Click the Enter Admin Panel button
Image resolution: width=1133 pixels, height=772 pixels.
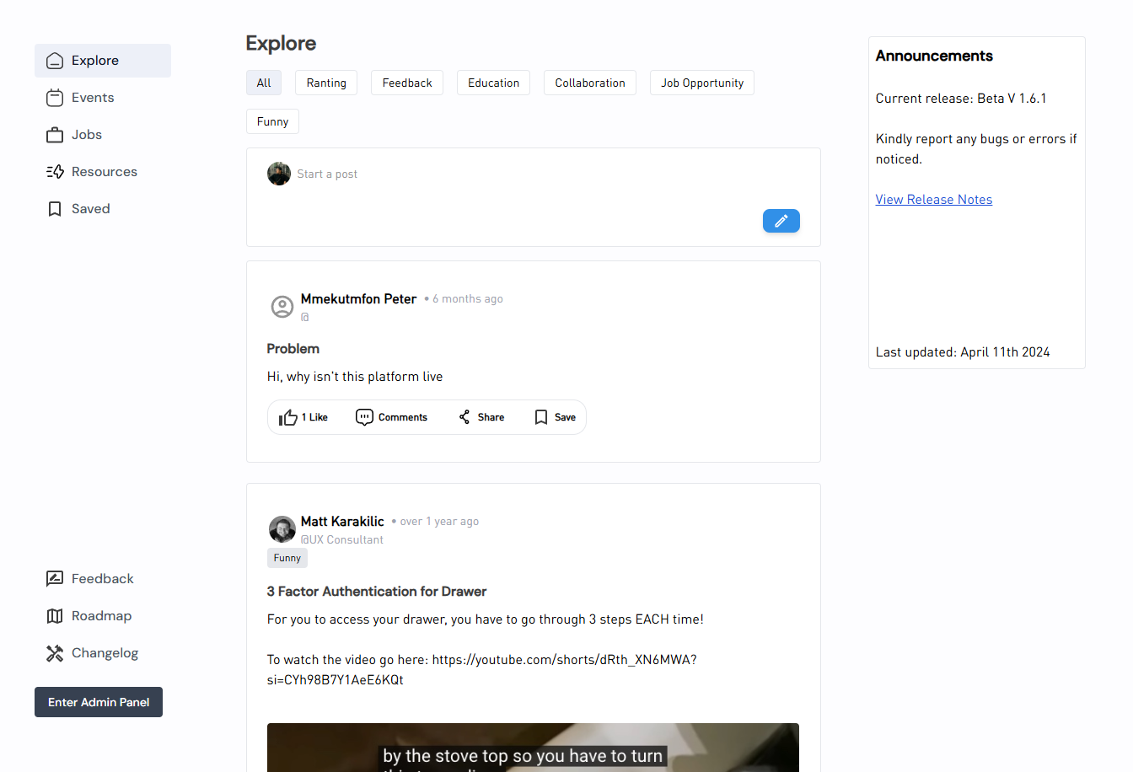click(x=99, y=702)
